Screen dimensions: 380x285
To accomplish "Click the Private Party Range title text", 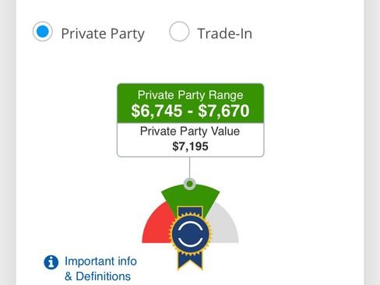I will point(190,95).
